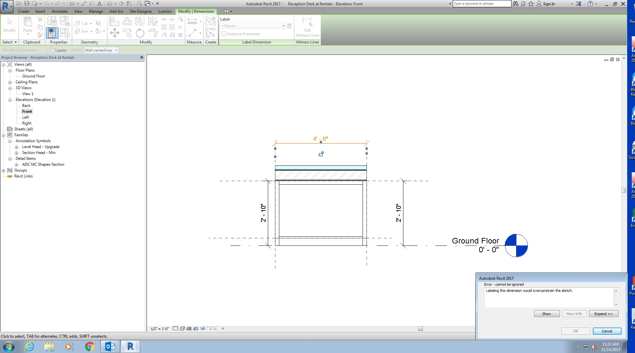Viewport: 635px width, 353px height.
Task: Click the view scale 1/2" = 1'-0"
Action: coord(160,329)
